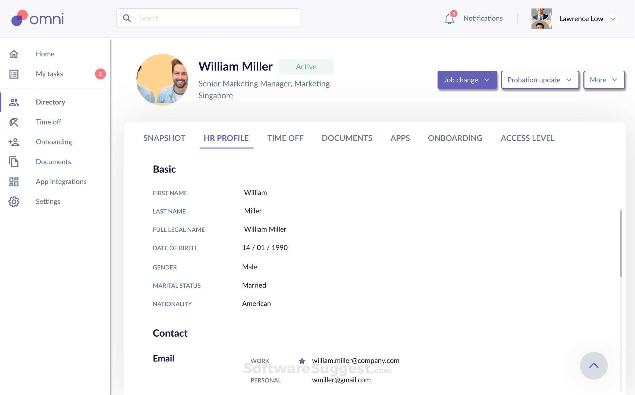Expand the More actions dropdown

pos(603,80)
